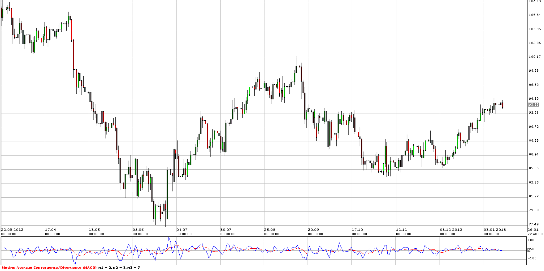Image resolution: width=544 pixels, height=271 pixels.
Task: Click the 22.03 2012 date label
Action: tap(12, 230)
